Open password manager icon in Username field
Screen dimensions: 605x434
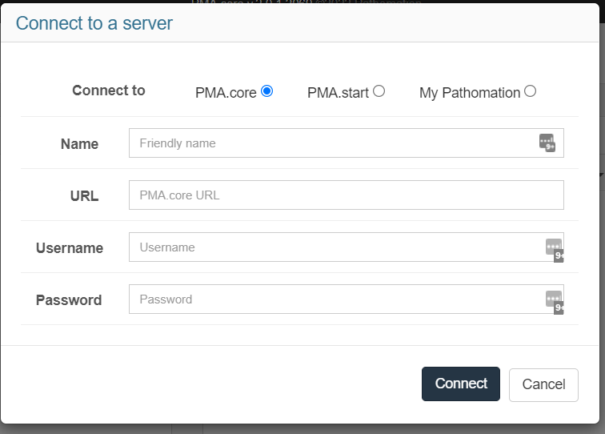tap(554, 247)
